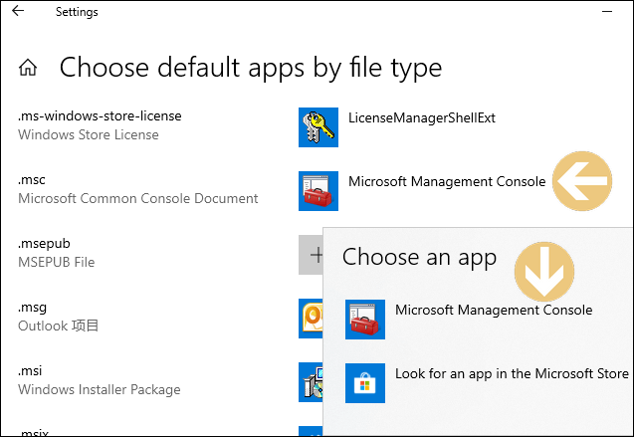
Task: Click Windows Installer icon next to .msi
Action: click(311, 382)
